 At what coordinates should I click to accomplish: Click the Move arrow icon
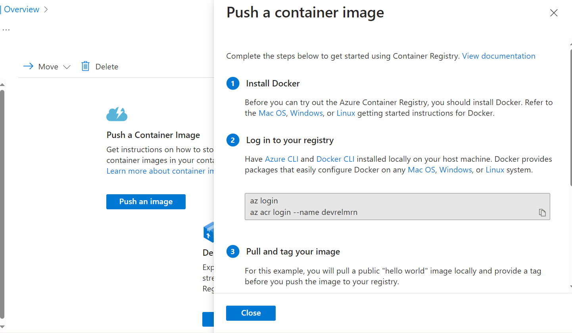[x=28, y=66]
